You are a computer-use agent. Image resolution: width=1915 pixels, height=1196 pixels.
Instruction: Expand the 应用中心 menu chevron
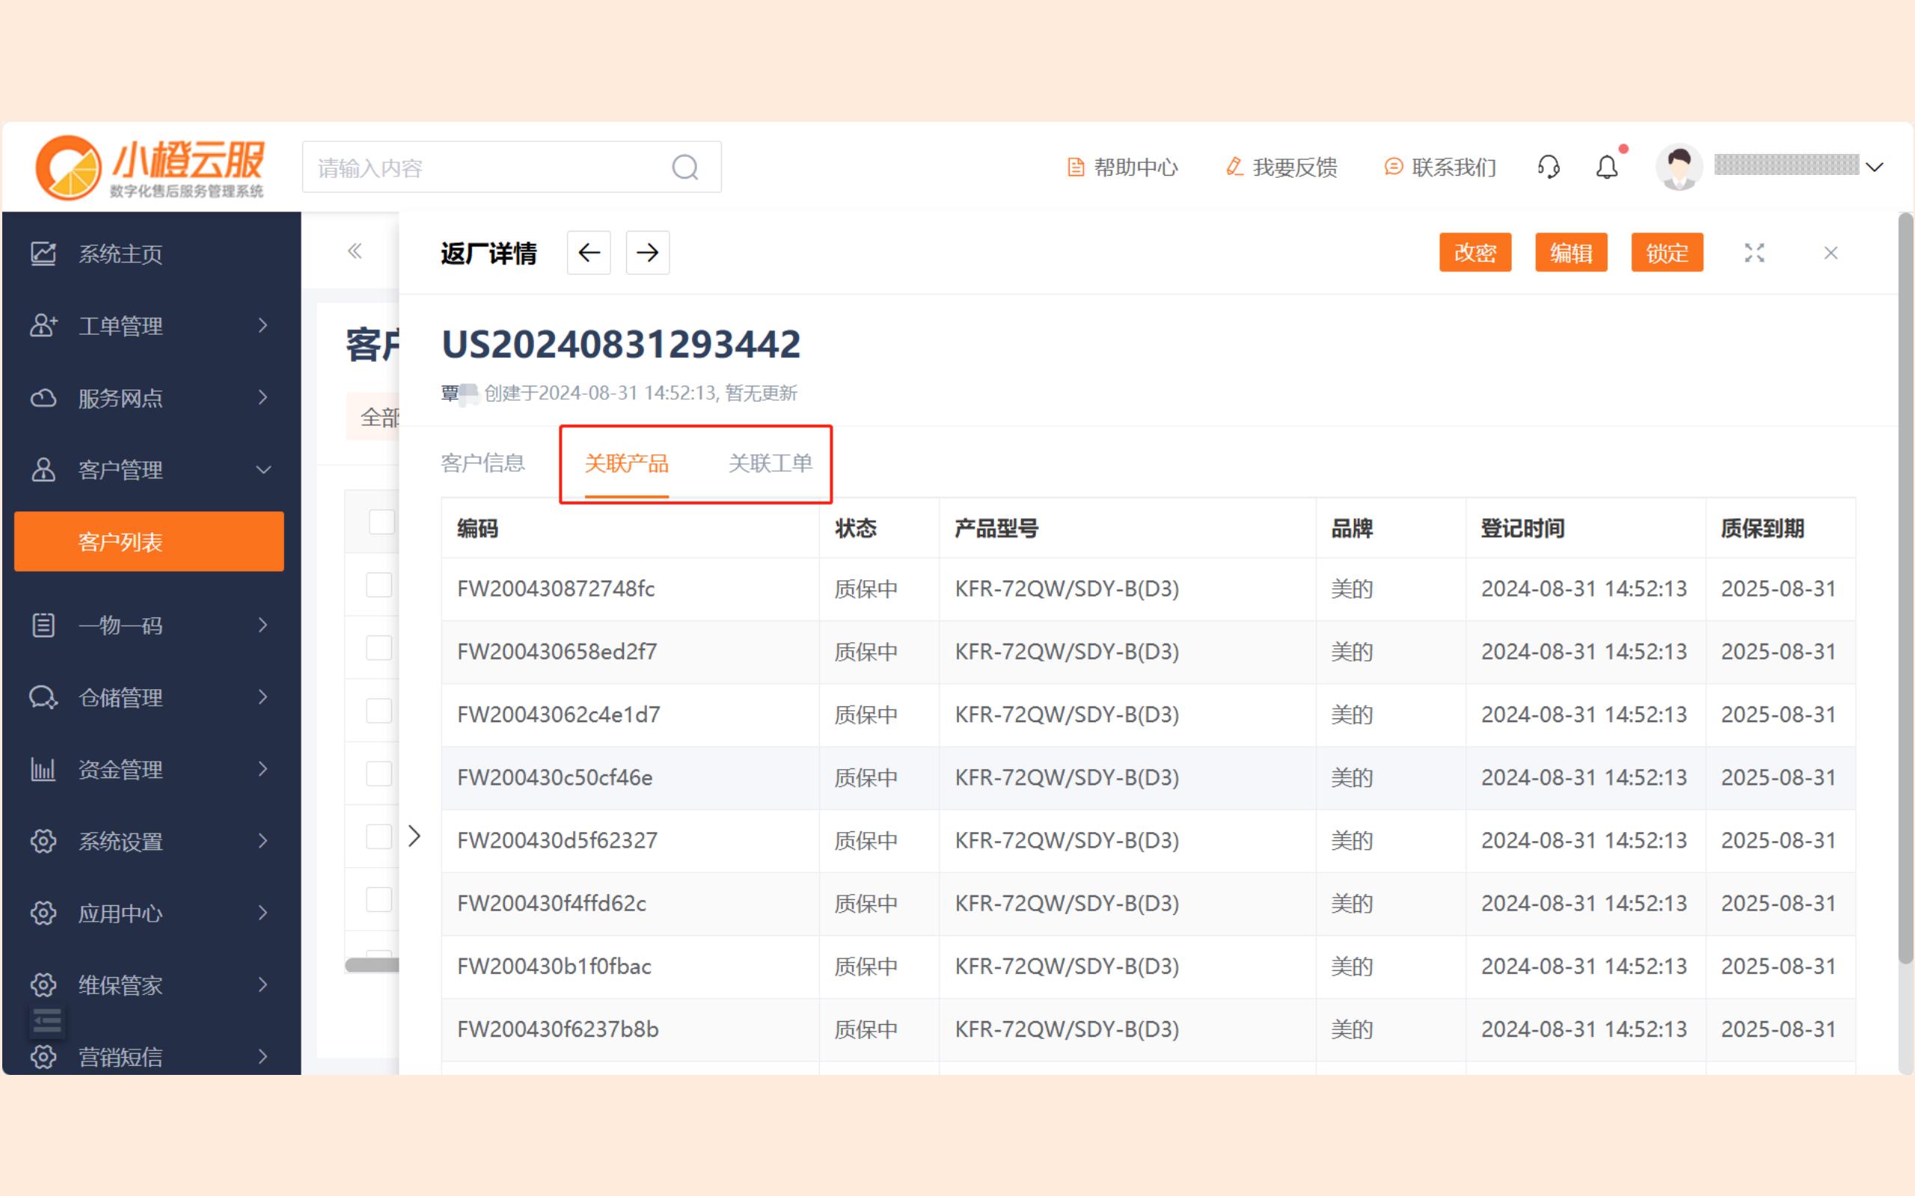pos(263,913)
